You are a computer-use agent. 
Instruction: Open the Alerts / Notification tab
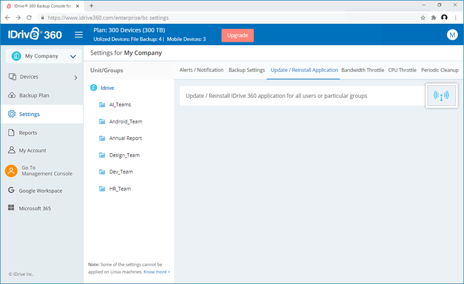tap(201, 70)
